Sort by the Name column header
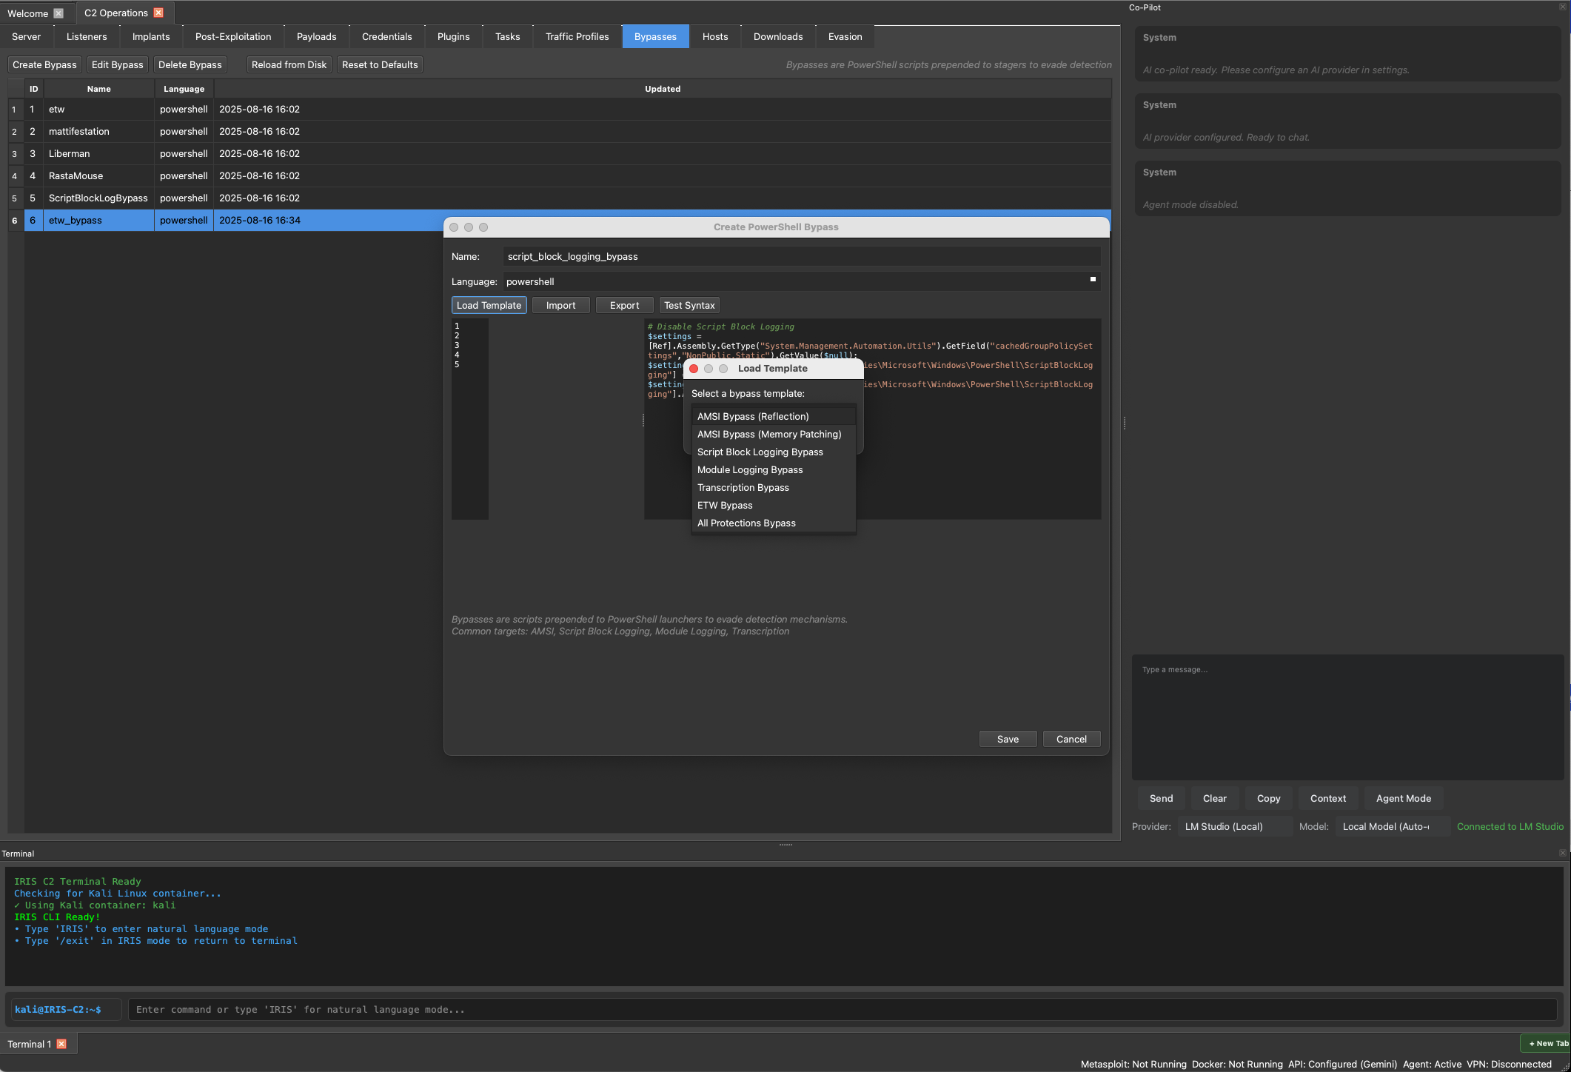 (98, 89)
